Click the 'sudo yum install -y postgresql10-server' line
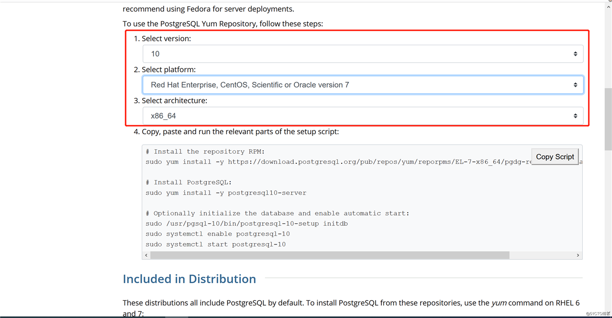Image resolution: width=612 pixels, height=318 pixels. click(x=226, y=193)
